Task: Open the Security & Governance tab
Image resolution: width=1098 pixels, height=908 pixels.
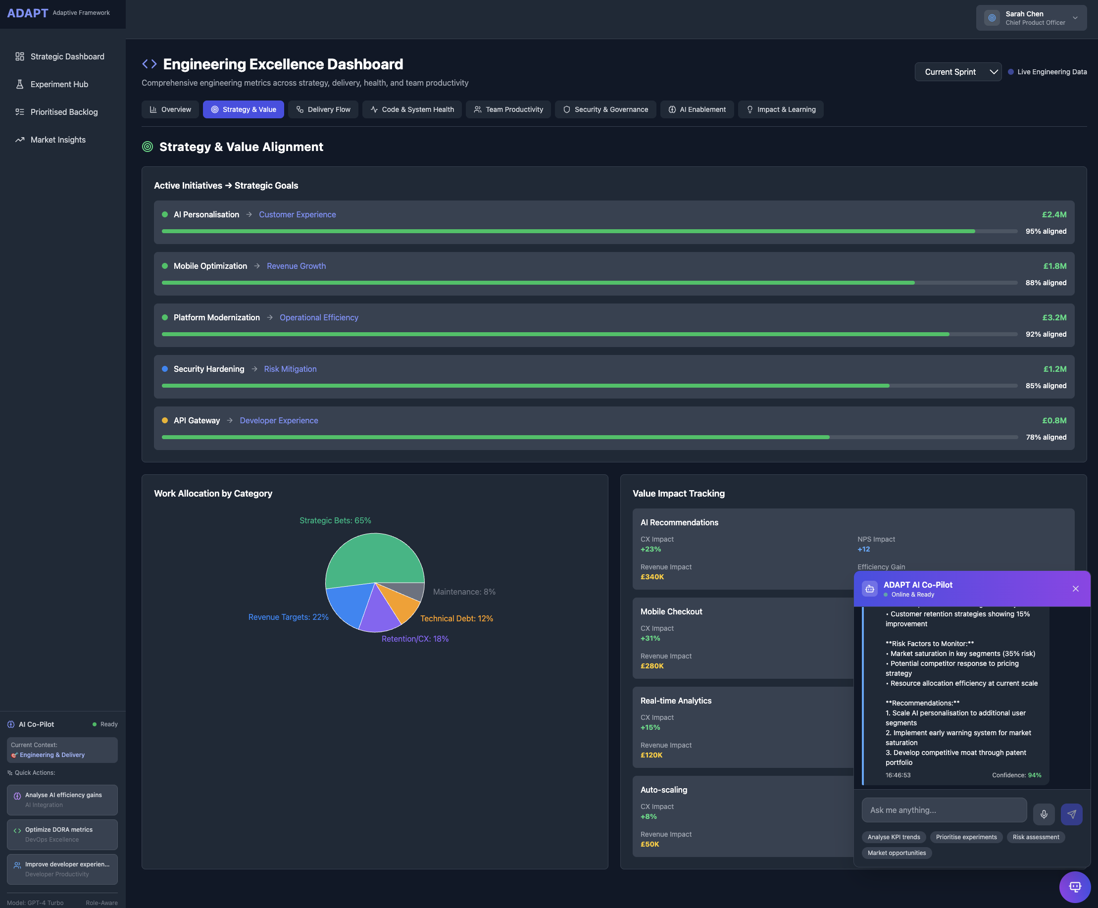Action: tap(605, 109)
